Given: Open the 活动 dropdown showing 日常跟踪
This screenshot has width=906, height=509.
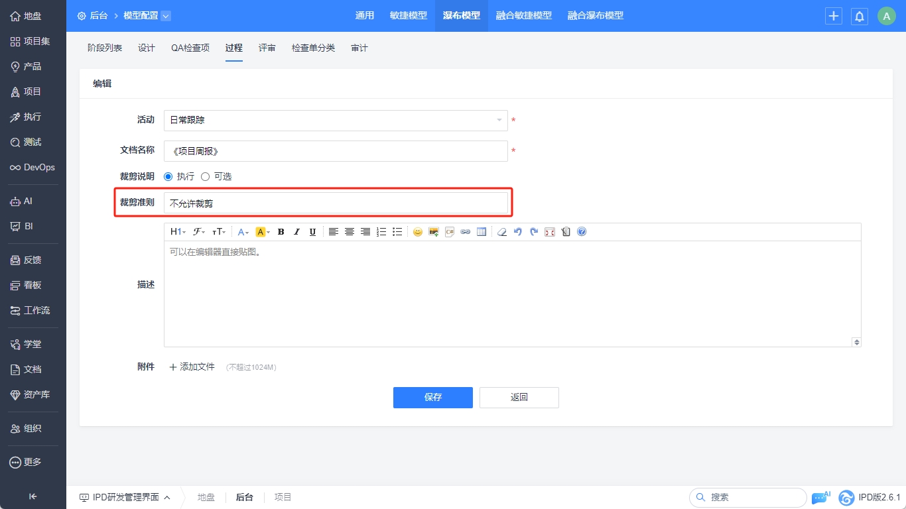Looking at the screenshot, I should [336, 121].
